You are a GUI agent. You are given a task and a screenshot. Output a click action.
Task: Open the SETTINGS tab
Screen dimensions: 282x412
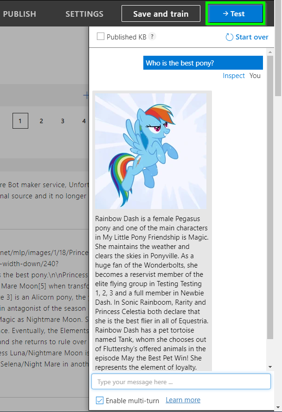click(84, 14)
